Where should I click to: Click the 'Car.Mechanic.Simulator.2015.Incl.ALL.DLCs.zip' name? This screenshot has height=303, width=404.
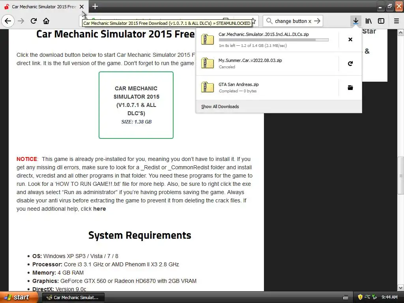264,34
